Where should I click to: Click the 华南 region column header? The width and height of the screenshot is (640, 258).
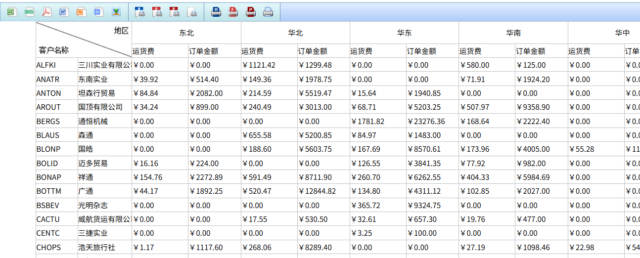tap(513, 33)
